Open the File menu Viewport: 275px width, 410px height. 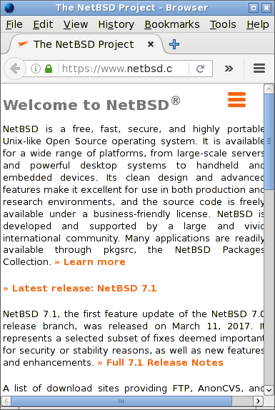[14, 24]
